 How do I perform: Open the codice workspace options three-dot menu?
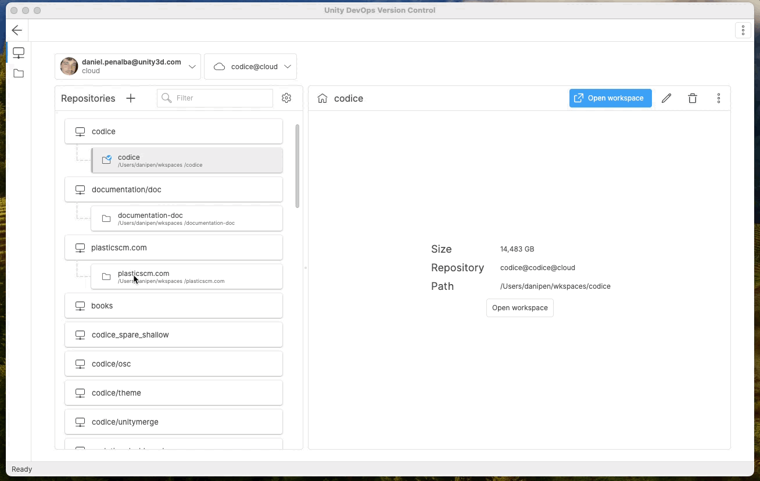[x=719, y=98]
